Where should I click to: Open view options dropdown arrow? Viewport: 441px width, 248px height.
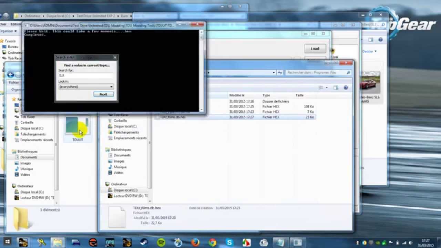[327, 87]
